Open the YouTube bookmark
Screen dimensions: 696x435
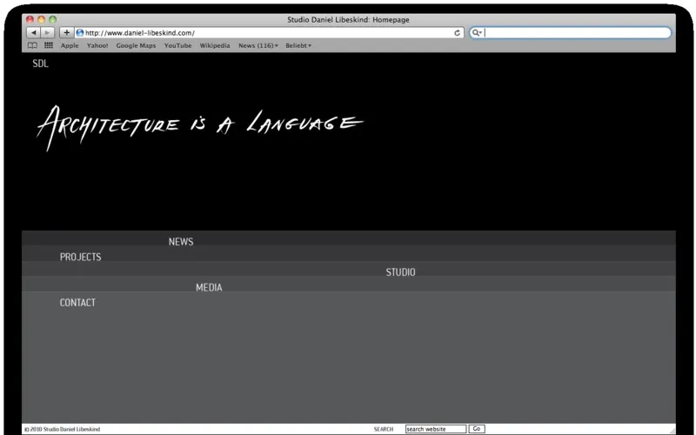click(x=178, y=45)
